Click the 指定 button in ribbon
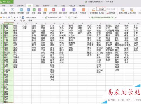Screen dimensions: 141x104 click(101, 9)
